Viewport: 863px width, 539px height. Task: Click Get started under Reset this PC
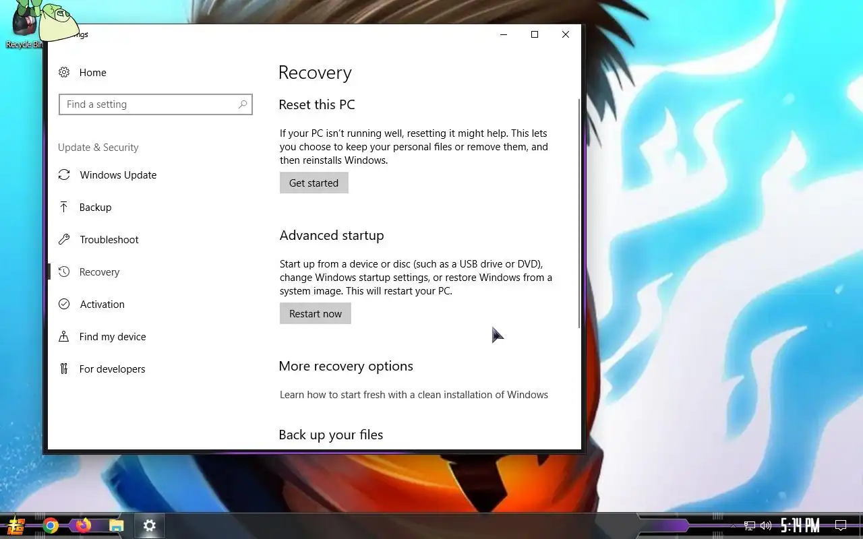(x=314, y=183)
